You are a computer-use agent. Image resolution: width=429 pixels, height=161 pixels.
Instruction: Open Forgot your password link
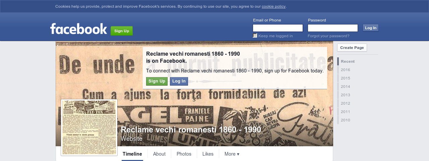tap(328, 36)
